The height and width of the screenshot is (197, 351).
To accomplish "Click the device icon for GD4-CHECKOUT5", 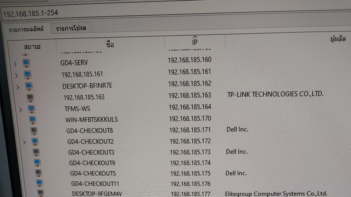I will coord(38,173).
